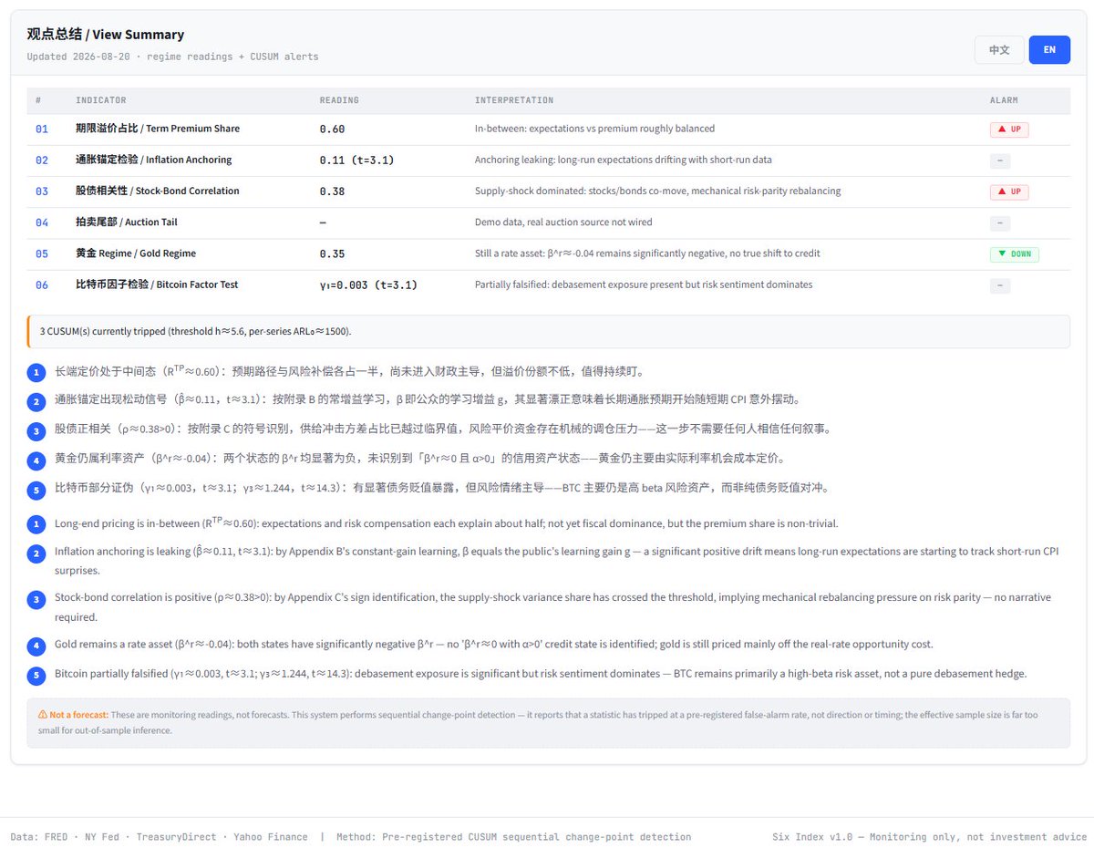
Task: Select row number 03
Action: [x=42, y=191]
